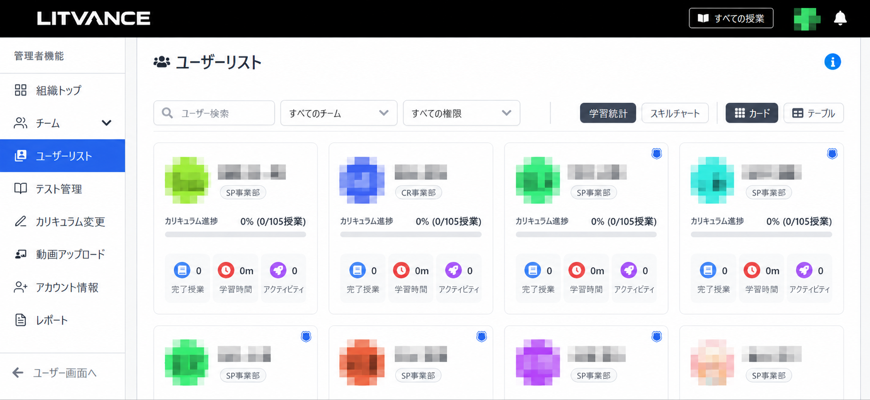The width and height of the screenshot is (870, 400).
Task: Click rocket icon on third top card
Action: coord(628,270)
